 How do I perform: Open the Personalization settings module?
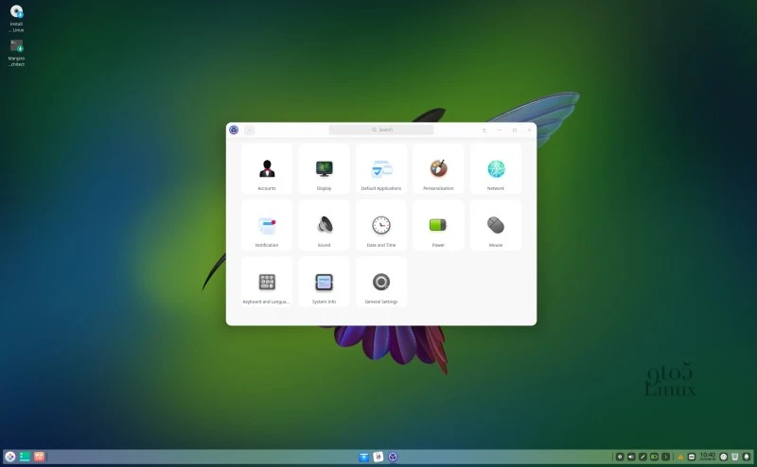(438, 169)
